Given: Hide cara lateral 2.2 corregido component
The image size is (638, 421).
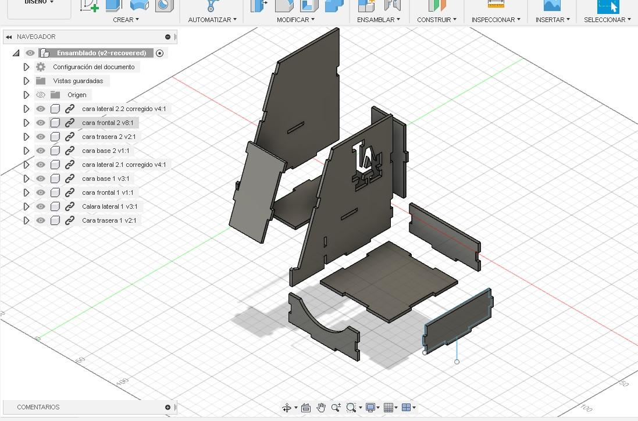Looking at the screenshot, I should coord(40,109).
